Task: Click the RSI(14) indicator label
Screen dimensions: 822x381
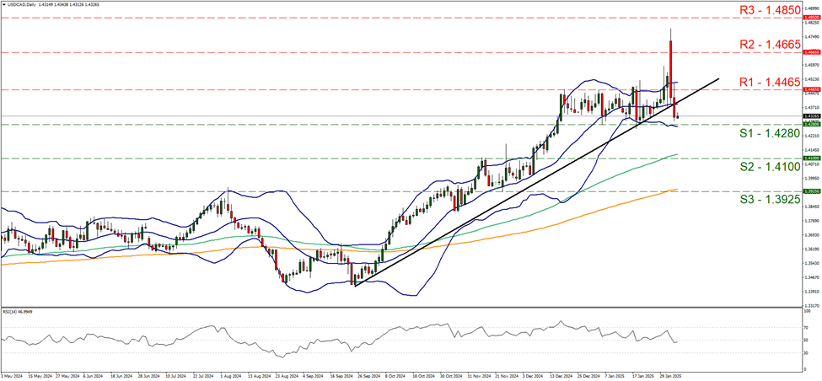Action: tap(18, 311)
